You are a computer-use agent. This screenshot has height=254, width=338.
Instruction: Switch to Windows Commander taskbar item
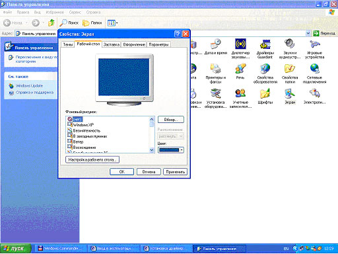coord(60,249)
